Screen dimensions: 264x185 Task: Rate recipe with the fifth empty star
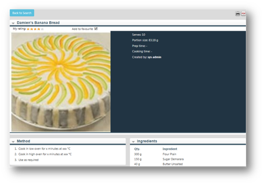[42, 29]
